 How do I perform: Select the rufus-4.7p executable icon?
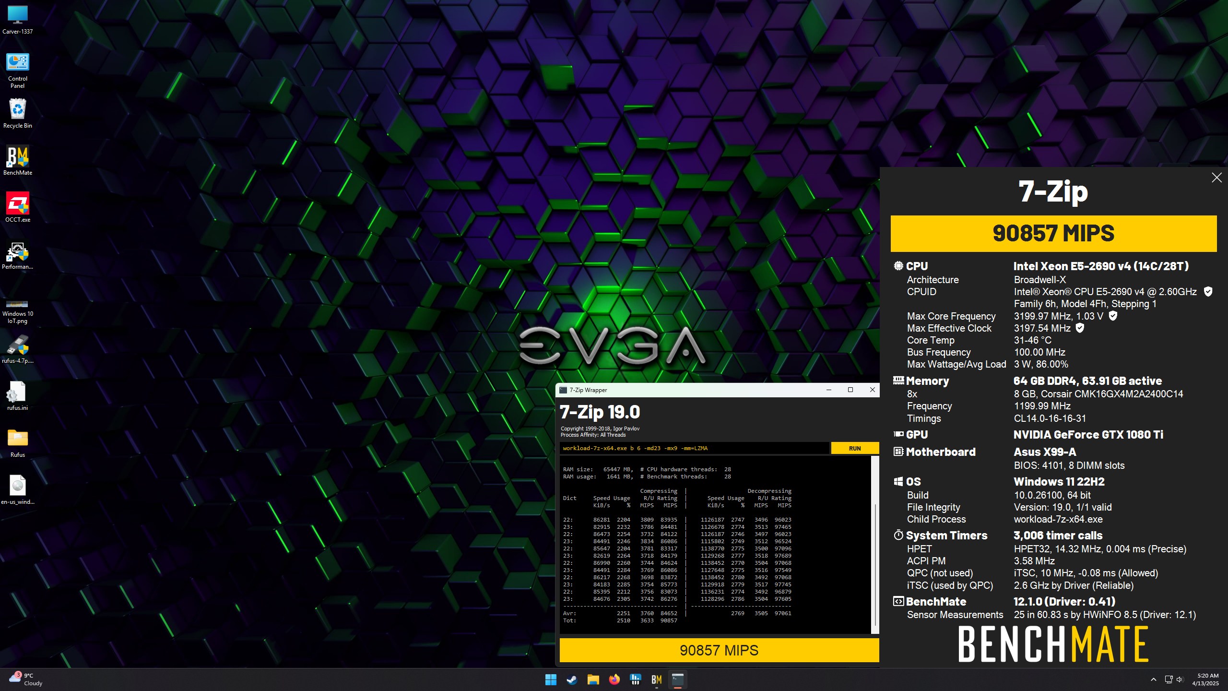pyautogui.click(x=18, y=349)
